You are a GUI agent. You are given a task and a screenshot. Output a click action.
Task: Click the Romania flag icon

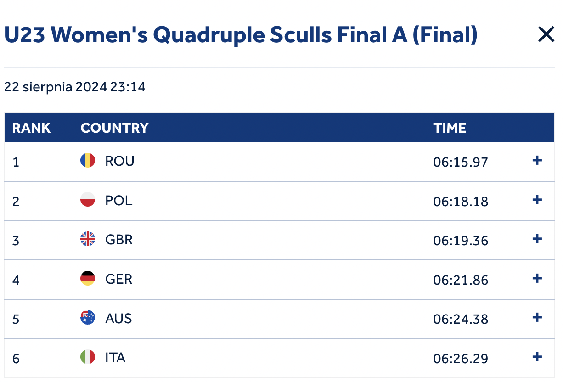88,161
